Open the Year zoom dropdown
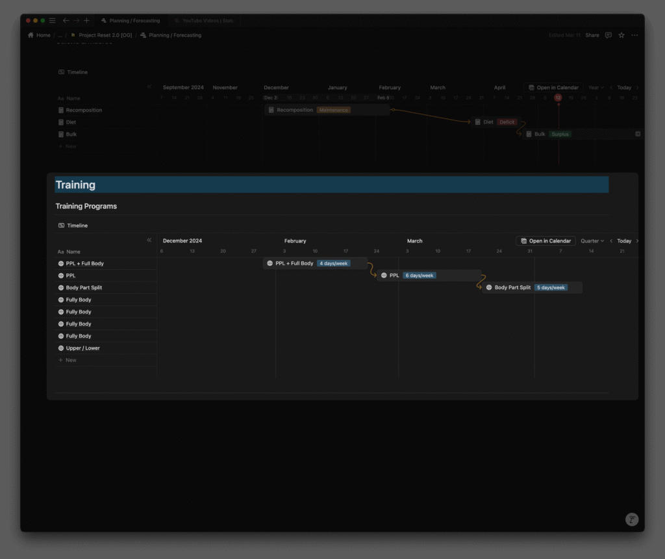 click(x=596, y=88)
